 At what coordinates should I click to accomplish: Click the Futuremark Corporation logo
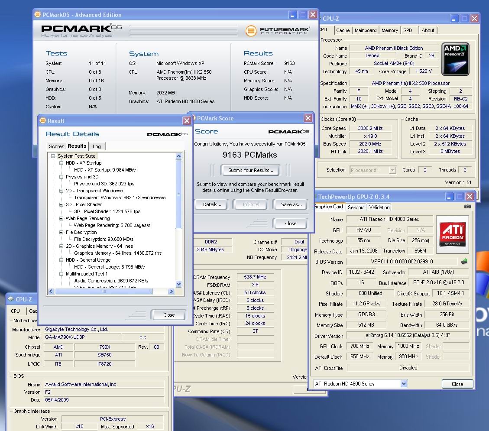pos(277,31)
